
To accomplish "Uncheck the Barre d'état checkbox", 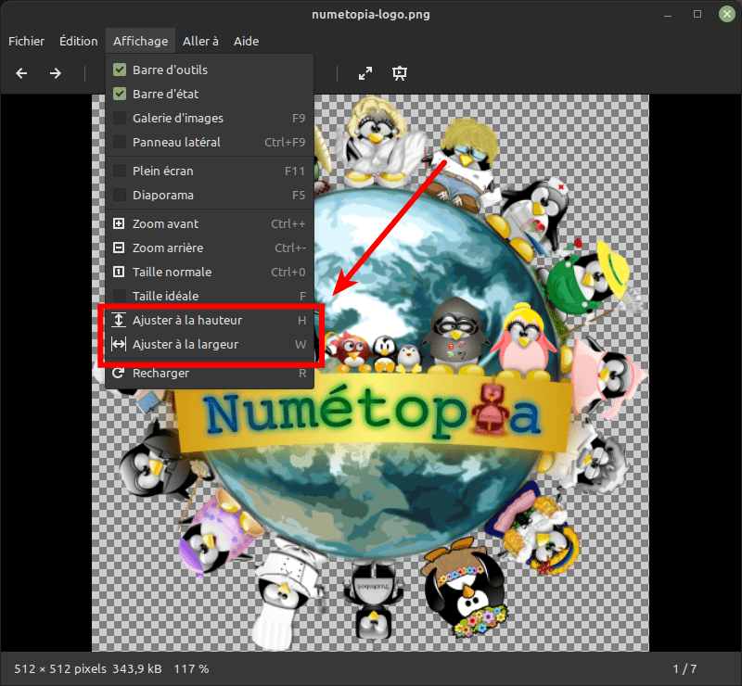I will tap(120, 95).
